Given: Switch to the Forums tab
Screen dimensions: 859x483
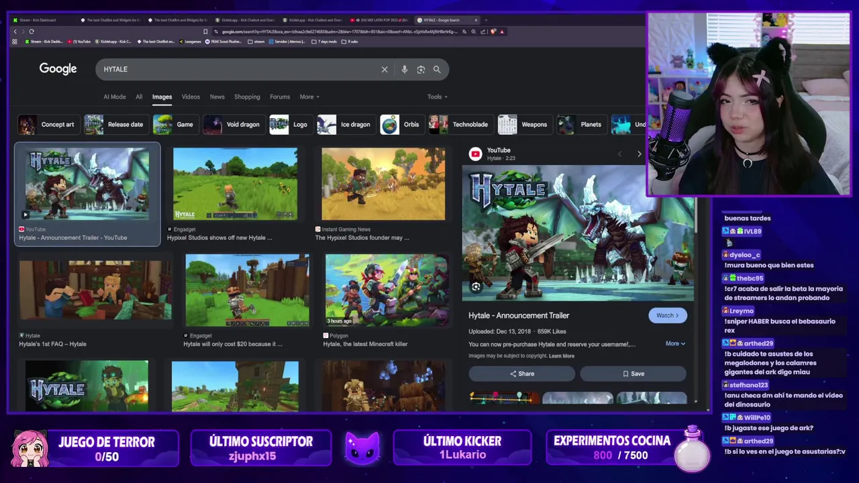Looking at the screenshot, I should (280, 97).
